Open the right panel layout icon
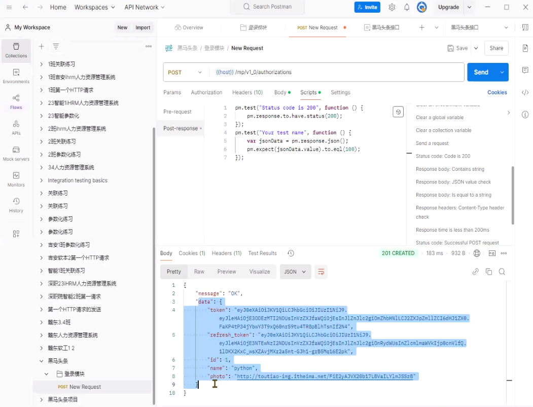Viewport: 533px width, 407px height. point(525,27)
